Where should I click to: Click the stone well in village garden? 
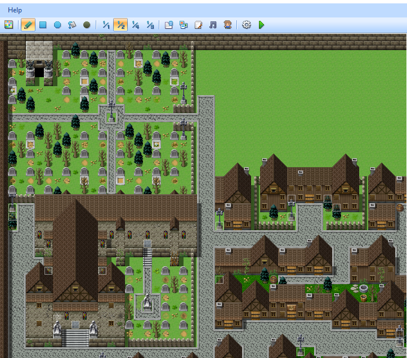pos(364,288)
